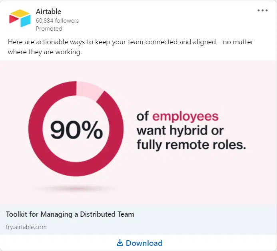The width and height of the screenshot is (277, 251).
Task: Click the light pink donut chart segment
Action: tap(89, 90)
